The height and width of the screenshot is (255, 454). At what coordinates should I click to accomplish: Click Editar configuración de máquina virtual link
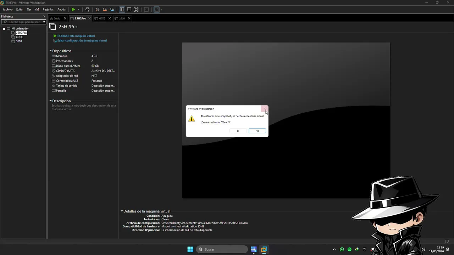(82, 41)
